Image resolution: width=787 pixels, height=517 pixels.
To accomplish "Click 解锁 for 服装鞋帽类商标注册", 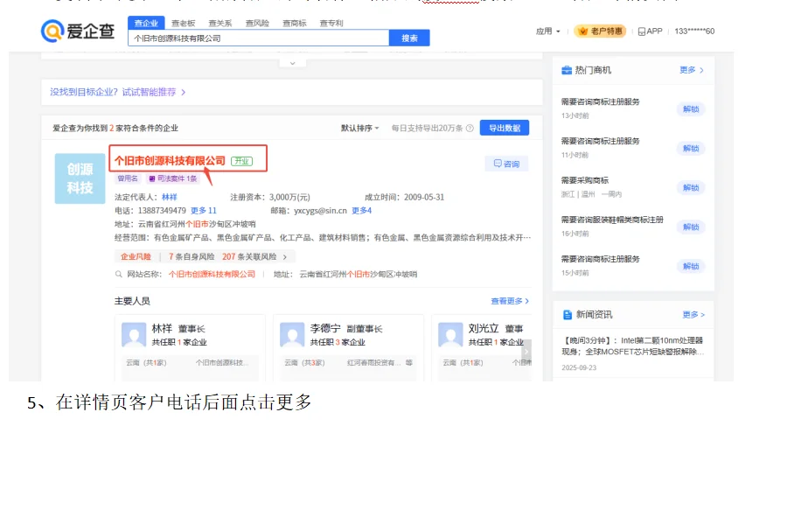I will tap(691, 227).
